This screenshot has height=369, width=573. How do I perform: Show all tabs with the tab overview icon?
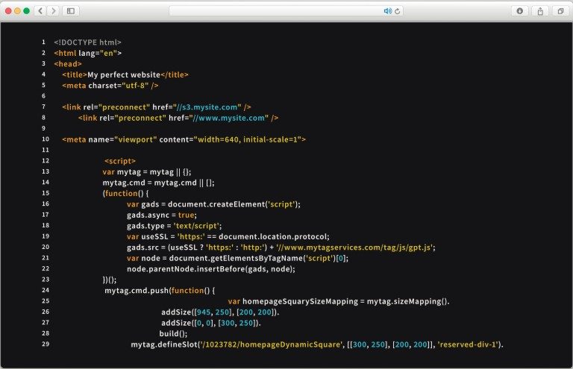point(560,11)
